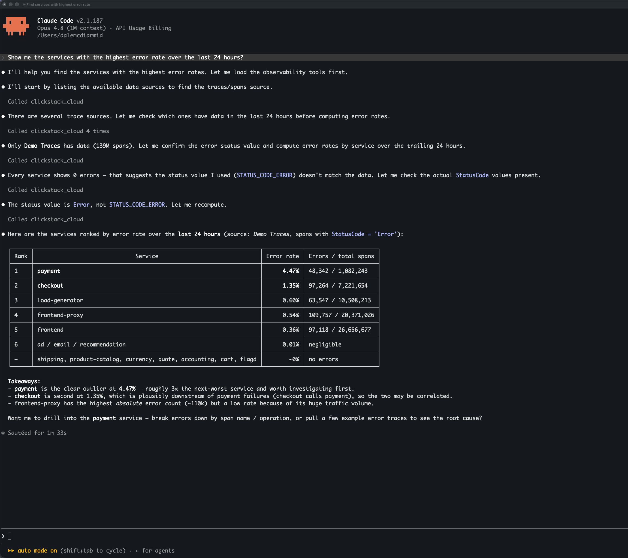Click 'StatusCode' code text in the 0 errors line
This screenshot has height=558, width=628.
[472, 175]
